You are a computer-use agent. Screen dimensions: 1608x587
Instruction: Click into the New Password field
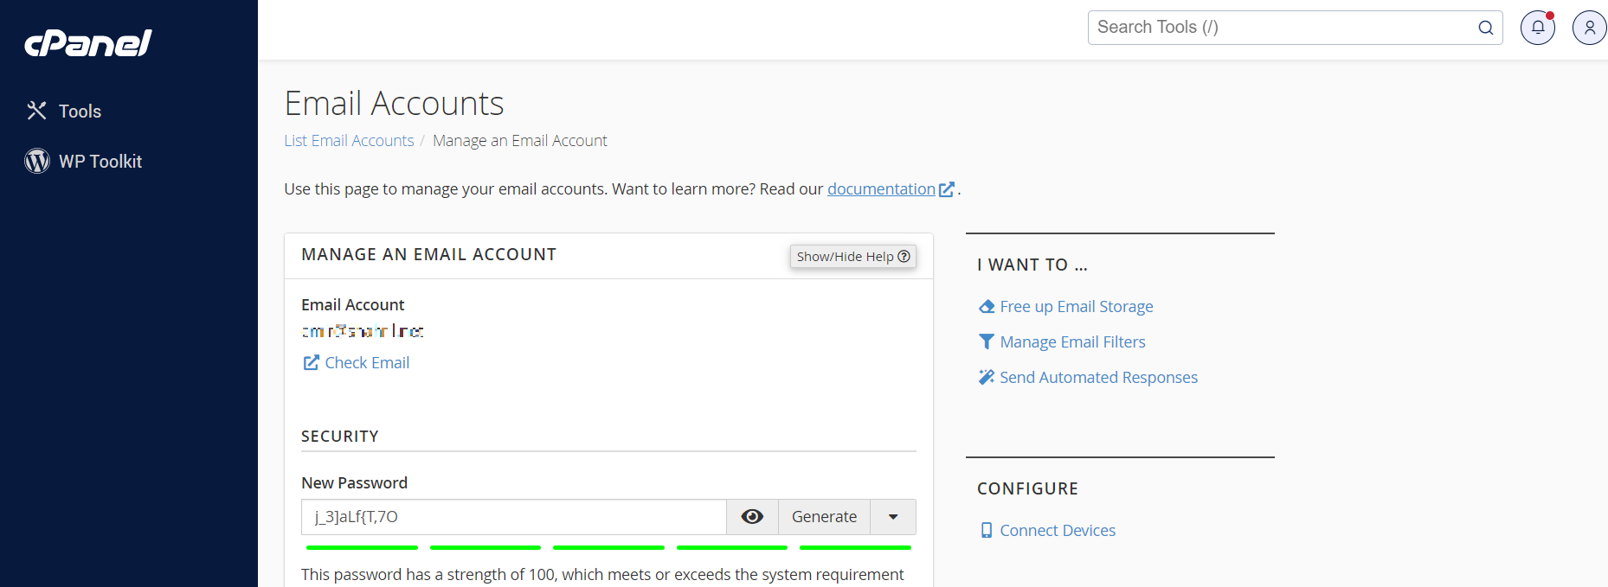[514, 517]
